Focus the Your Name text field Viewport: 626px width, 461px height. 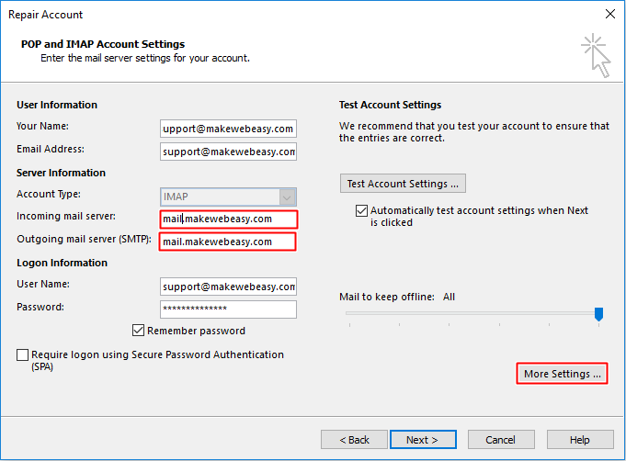pos(227,129)
